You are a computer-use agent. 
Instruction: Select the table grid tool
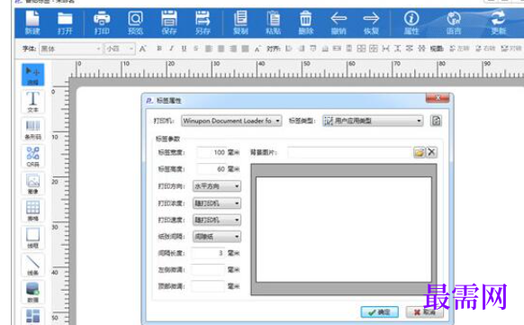(x=32, y=211)
